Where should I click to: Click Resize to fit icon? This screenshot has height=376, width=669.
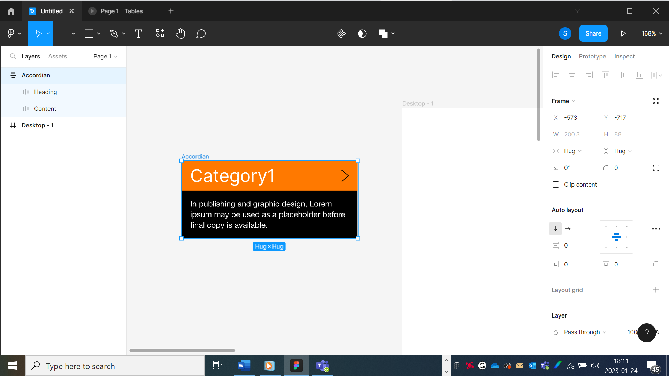[656, 101]
